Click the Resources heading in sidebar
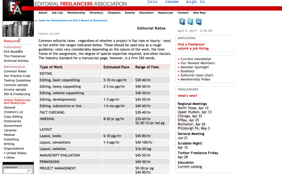This screenshot has height=174, width=282. (12, 41)
